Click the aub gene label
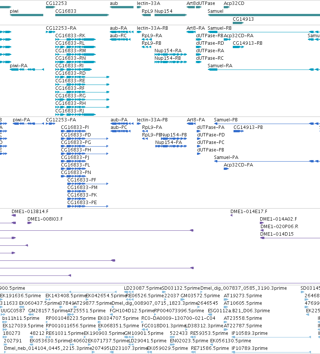 [x=114, y=3]
